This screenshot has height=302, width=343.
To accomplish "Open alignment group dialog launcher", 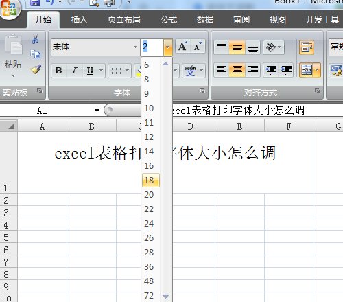I will (318, 91).
